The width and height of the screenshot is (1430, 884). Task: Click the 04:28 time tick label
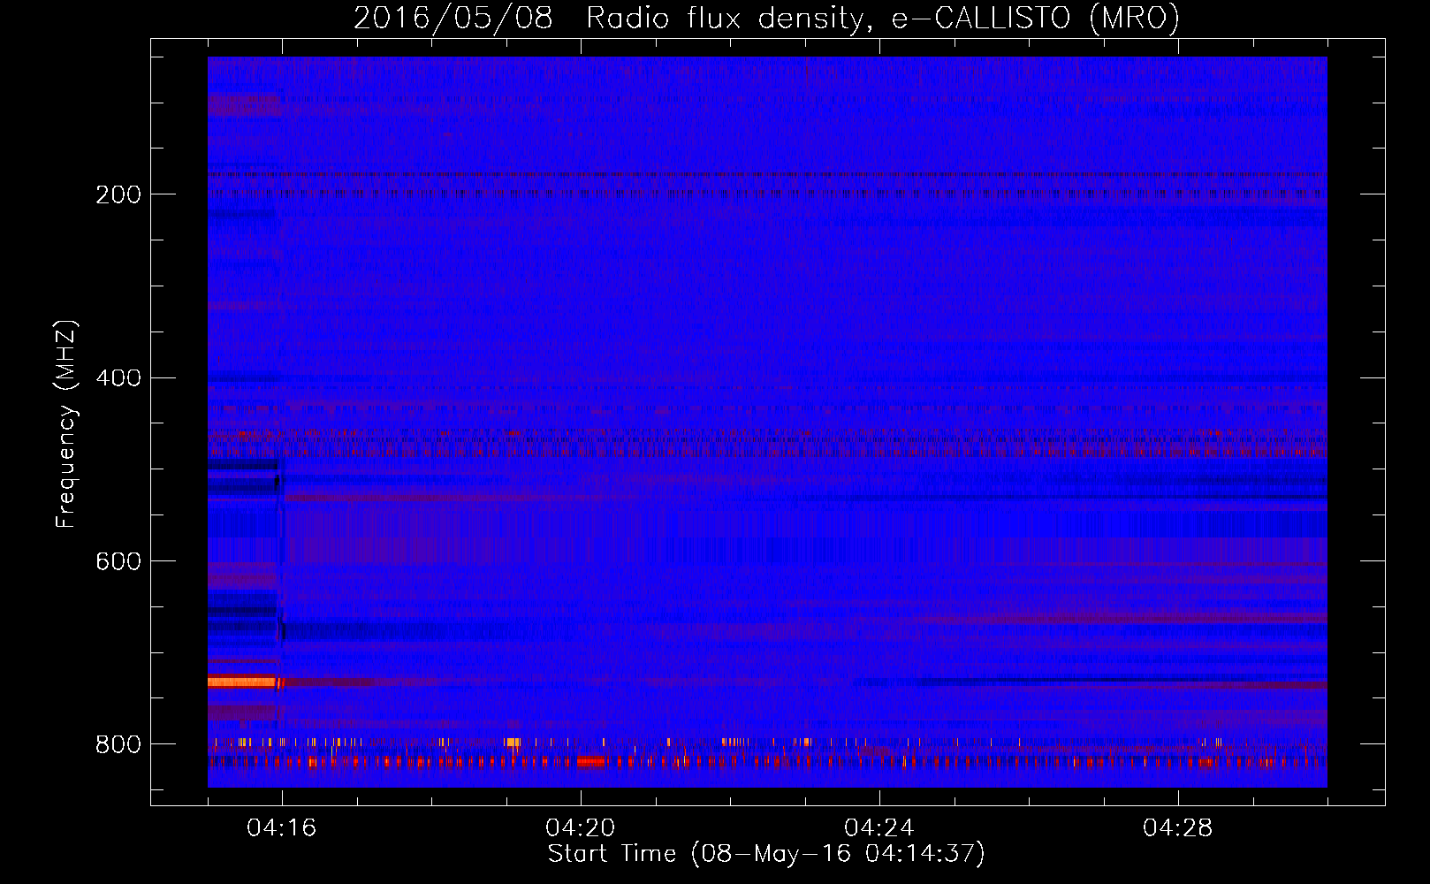click(x=1178, y=827)
